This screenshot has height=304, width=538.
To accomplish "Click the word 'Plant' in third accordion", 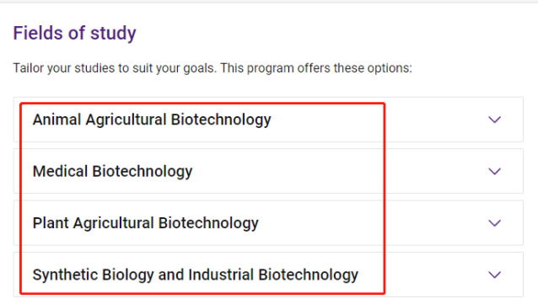I will pos(51,223).
